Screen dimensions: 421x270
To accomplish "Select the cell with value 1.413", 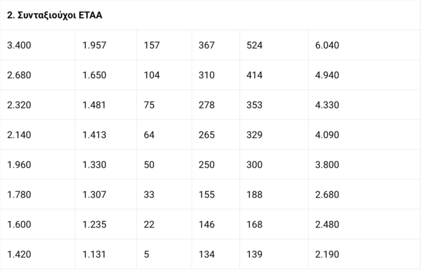I will click(95, 134).
